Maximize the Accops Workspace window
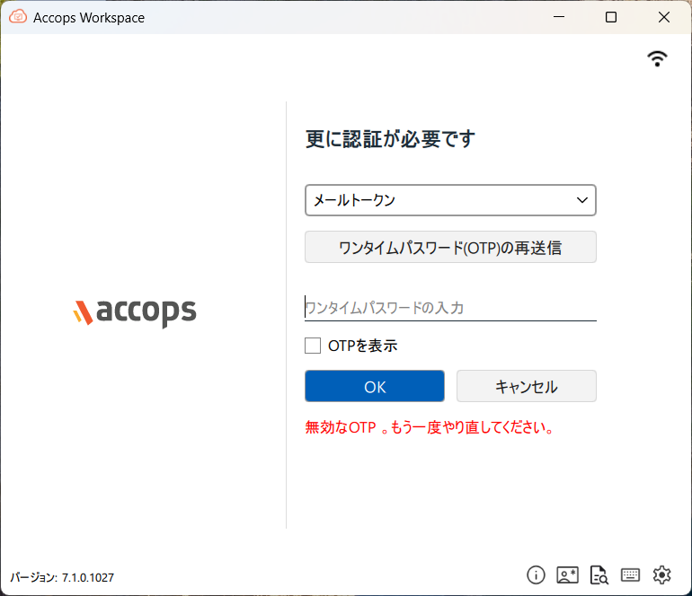The height and width of the screenshot is (596, 692). tap(611, 17)
